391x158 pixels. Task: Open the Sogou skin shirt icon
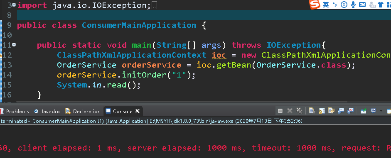point(381,5)
